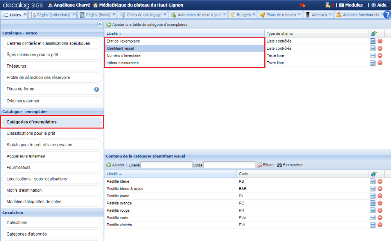Image resolution: width=391 pixels, height=241 pixels.
Task: Save the Etat de l'exemplaire row
Action: click(373, 41)
